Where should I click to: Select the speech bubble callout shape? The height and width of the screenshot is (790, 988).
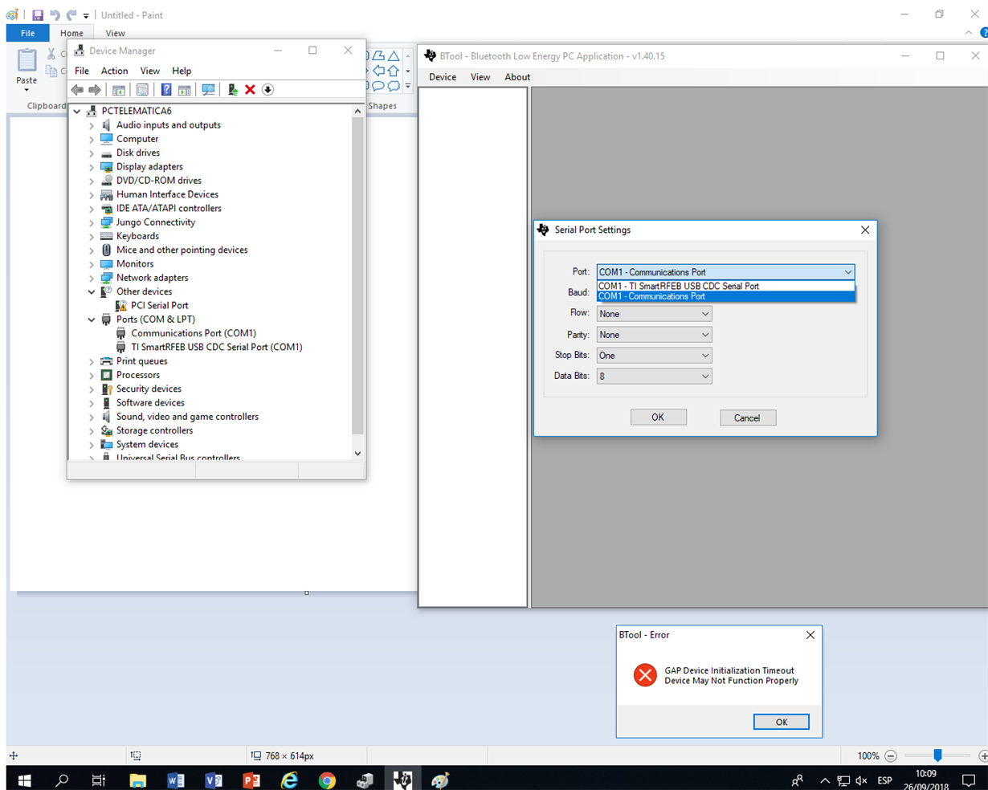[x=378, y=85]
